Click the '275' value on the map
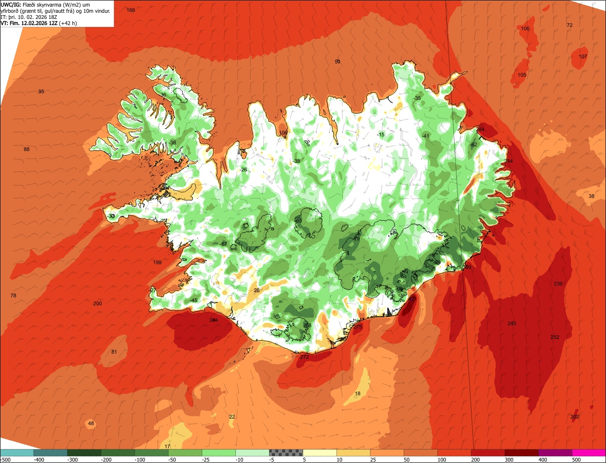 357,327
